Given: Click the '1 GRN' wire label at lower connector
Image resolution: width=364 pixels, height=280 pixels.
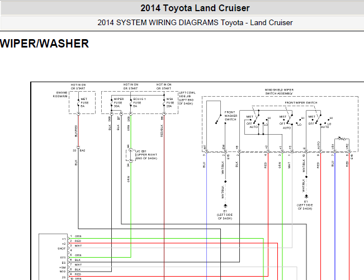Looking at the screenshot, I should coord(76,236).
